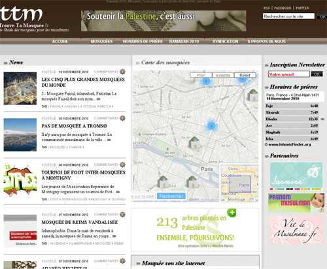This screenshot has width=327, height=269.
Task: Open article Mosquée de Reims vandalisée
Action: 80,222
